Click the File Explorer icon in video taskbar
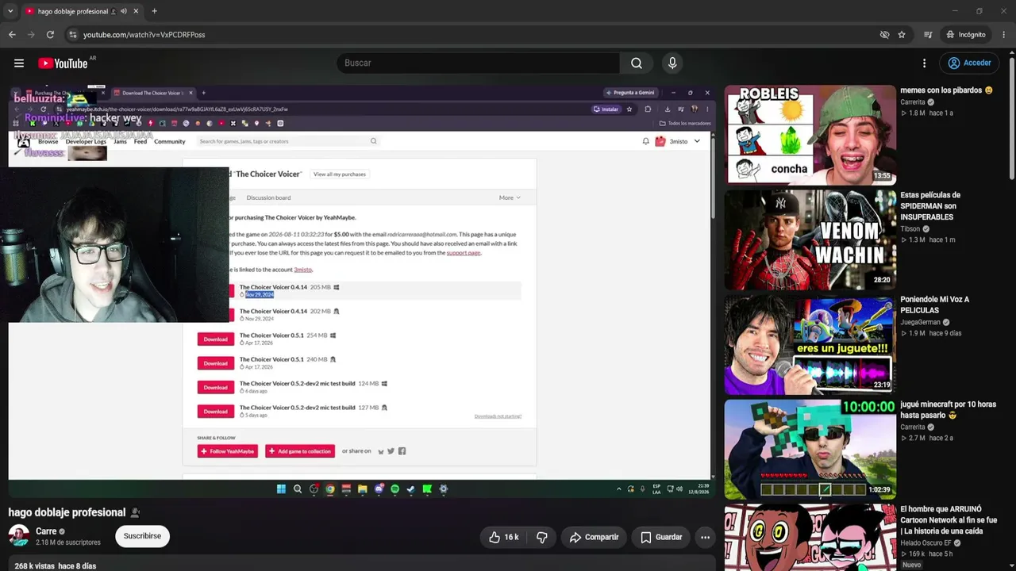This screenshot has height=571, width=1016. 362,489
